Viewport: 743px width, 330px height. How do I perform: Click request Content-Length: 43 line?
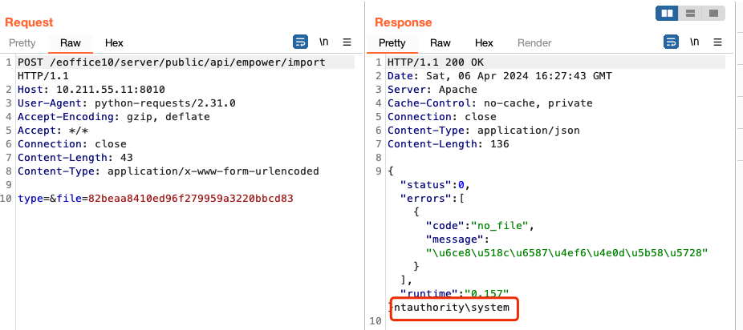tap(75, 158)
